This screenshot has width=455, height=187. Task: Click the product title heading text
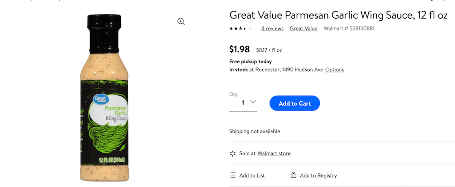tap(338, 15)
